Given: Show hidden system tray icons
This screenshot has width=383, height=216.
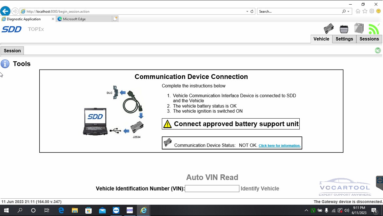Looking at the screenshot, I should 306,210.
